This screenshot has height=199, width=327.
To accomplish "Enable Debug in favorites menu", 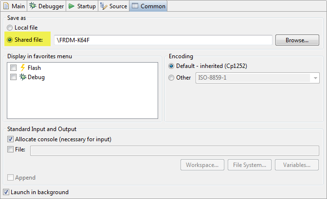I will click(13, 77).
